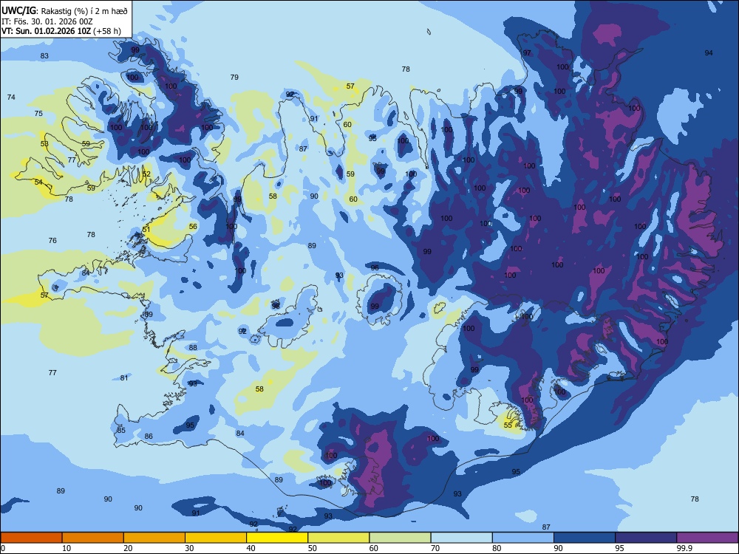This screenshot has width=739, height=554.
Task: Click the humidity value 94 on the map
Action: (x=709, y=52)
